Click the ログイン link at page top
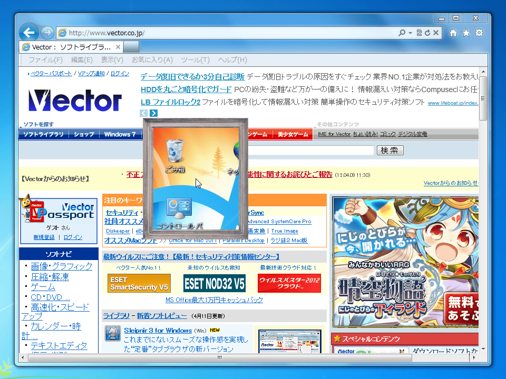This screenshot has height=379, width=506. point(120,74)
